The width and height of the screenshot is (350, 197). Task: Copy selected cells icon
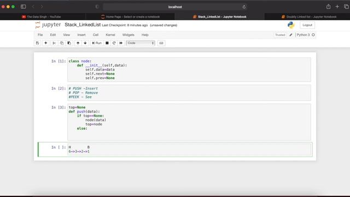point(62,43)
